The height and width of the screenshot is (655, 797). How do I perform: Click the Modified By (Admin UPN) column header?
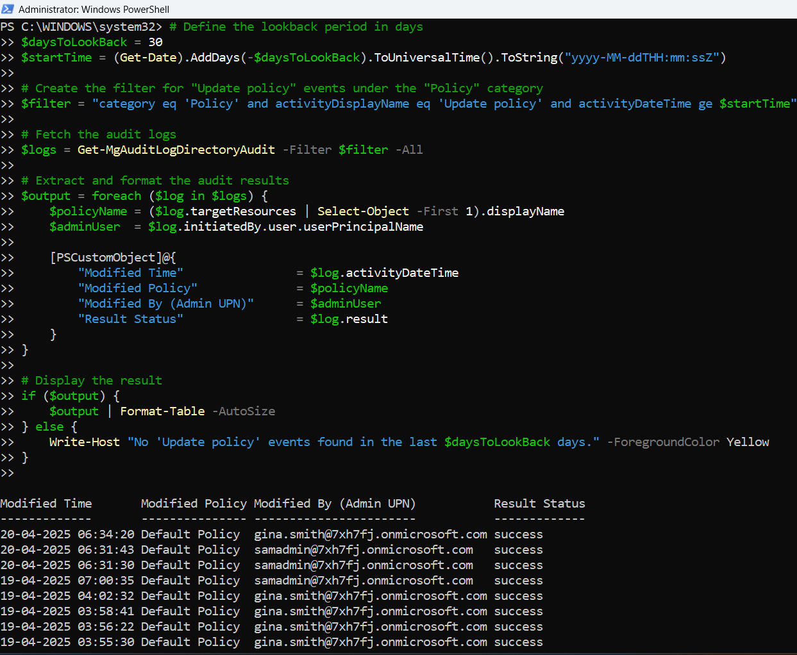coord(335,504)
